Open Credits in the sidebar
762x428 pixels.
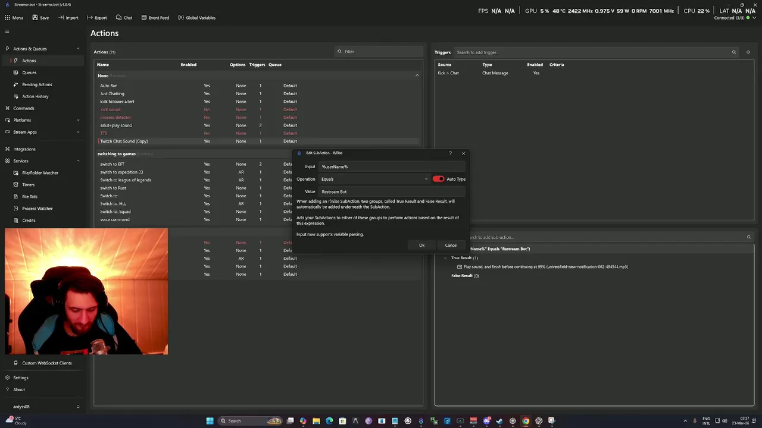click(29, 220)
